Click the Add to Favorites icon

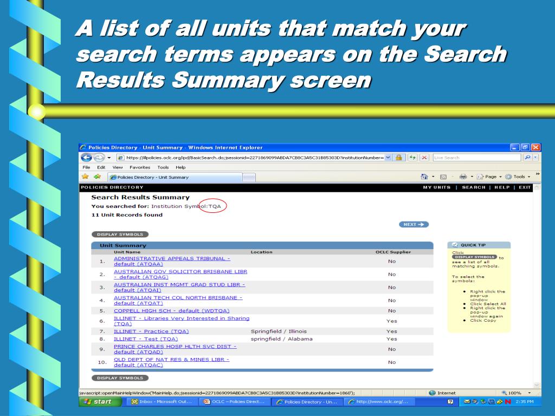click(x=98, y=177)
